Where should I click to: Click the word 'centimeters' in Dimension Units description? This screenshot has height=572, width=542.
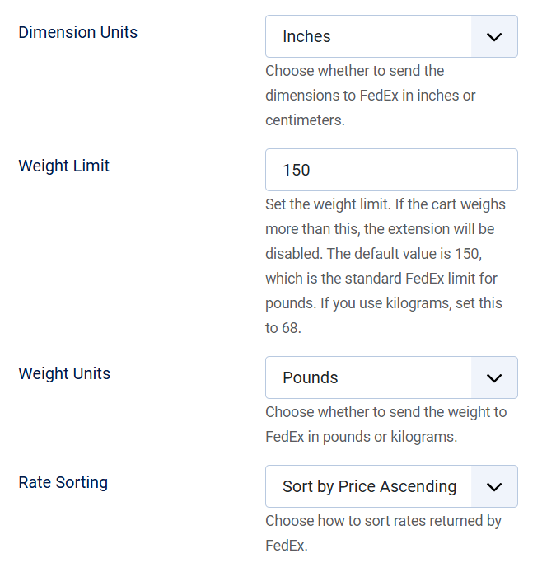coord(303,120)
